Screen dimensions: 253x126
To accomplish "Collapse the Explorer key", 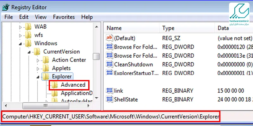I will pyautogui.click(x=38, y=77).
